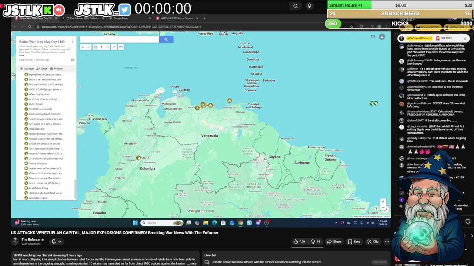The height and width of the screenshot is (266, 474).
Task: Click the Windows taskbar Search box
Action: pyautogui.click(x=162, y=223)
